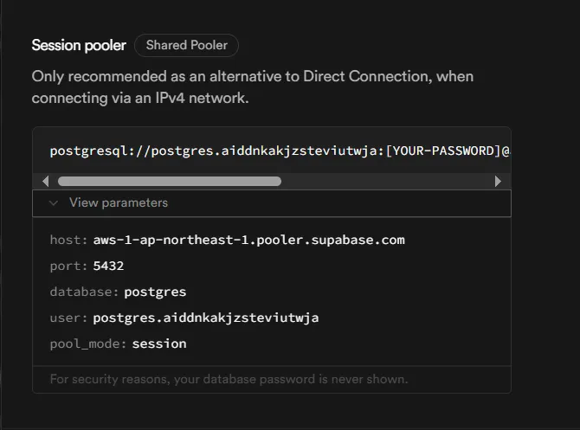Viewport: 580px width, 430px height.
Task: Click the port value 5432
Action: pos(108,266)
